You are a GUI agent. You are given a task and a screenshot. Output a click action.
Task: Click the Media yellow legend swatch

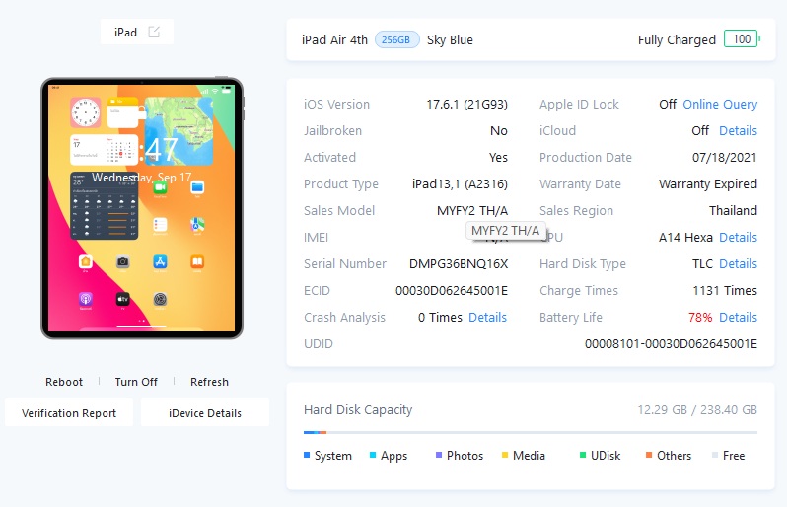point(505,455)
